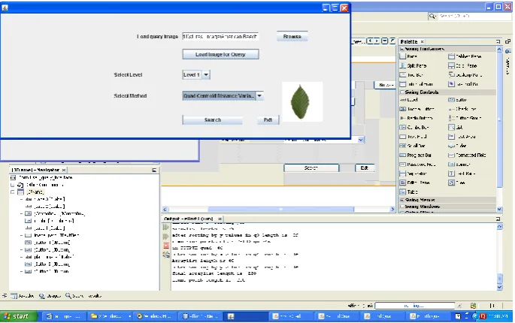515x323 pixels.
Task: Click the Browse button
Action: (292, 37)
